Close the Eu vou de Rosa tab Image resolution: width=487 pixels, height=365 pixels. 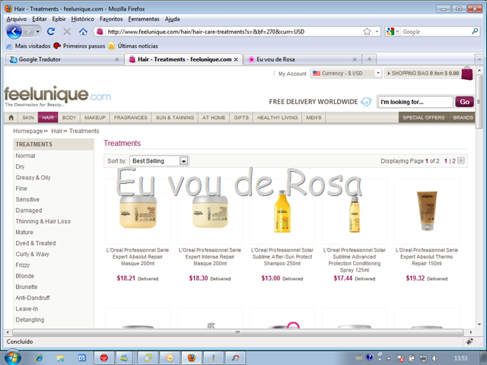pyautogui.click(x=355, y=59)
